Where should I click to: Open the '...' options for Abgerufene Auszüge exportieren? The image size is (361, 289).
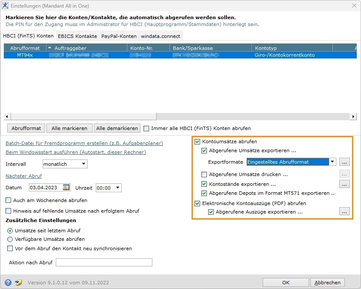click(344, 211)
